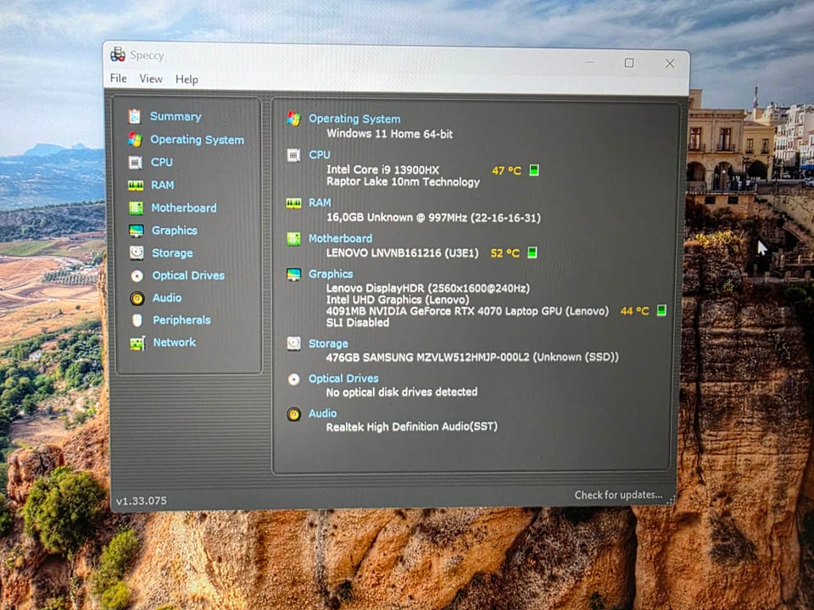Open the Help menu
This screenshot has width=814, height=610.
pyautogui.click(x=187, y=80)
